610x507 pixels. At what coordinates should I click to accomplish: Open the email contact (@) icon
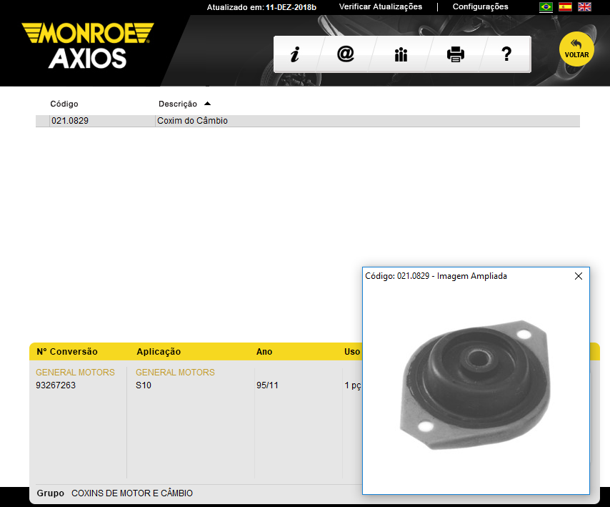click(346, 54)
